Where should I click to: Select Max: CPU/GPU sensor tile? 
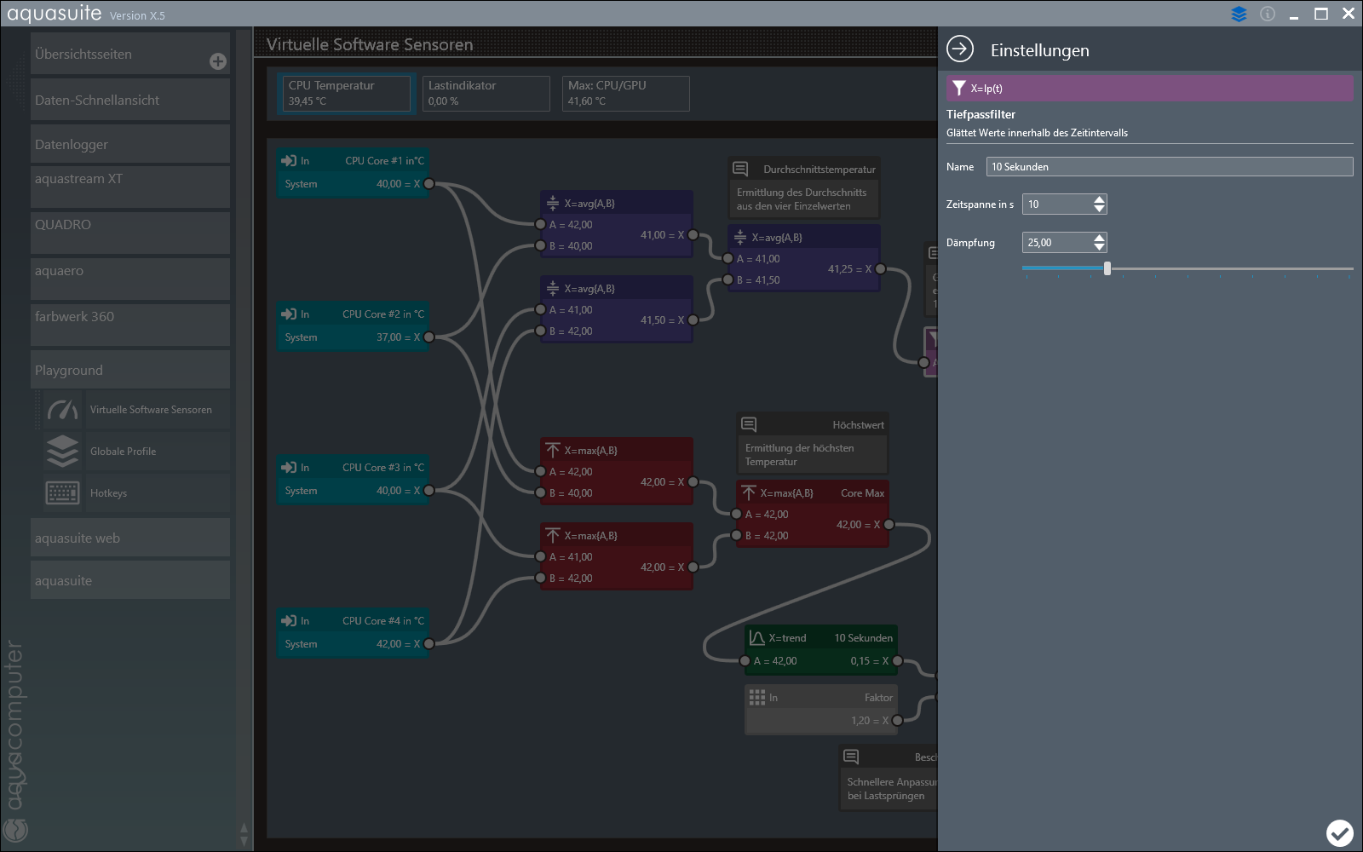pos(626,93)
